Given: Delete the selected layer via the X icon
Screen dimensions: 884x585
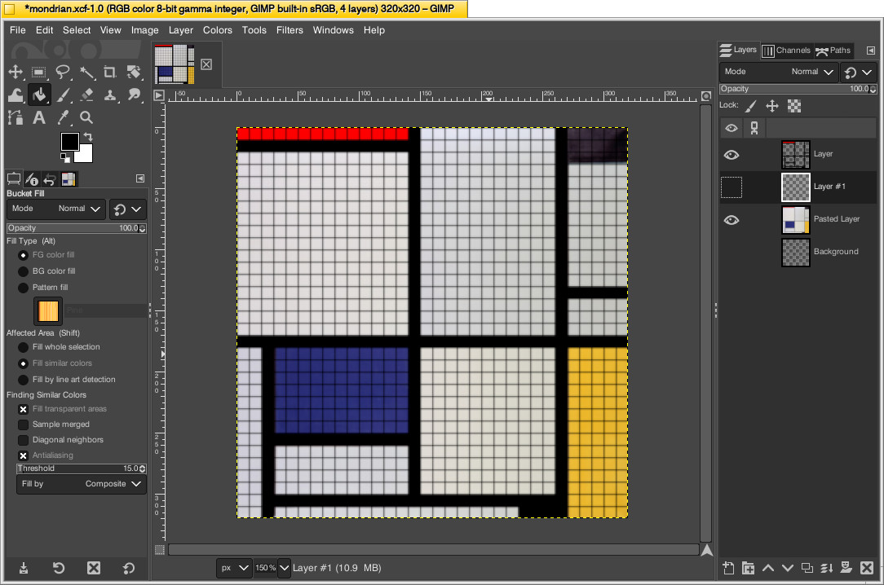Looking at the screenshot, I should (x=867, y=568).
